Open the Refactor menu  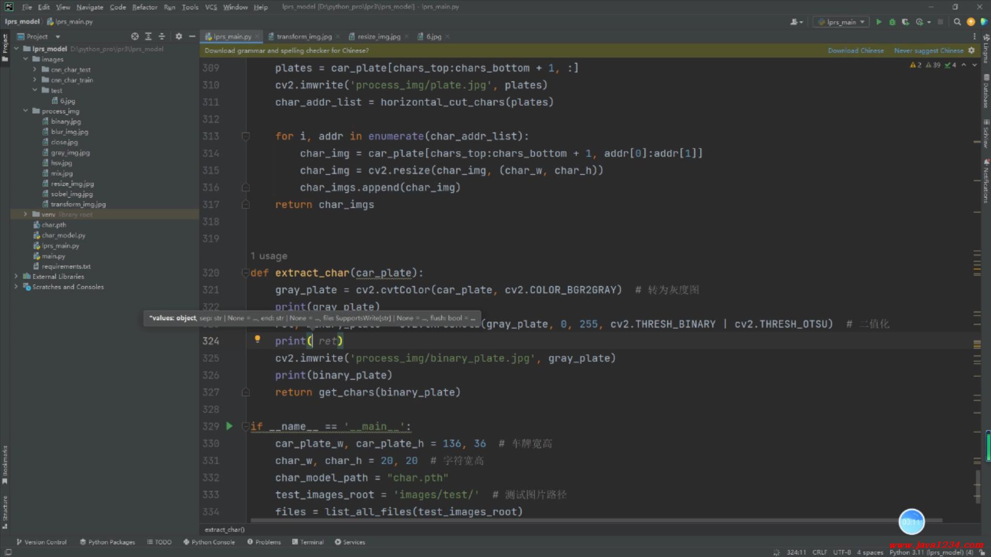click(145, 7)
